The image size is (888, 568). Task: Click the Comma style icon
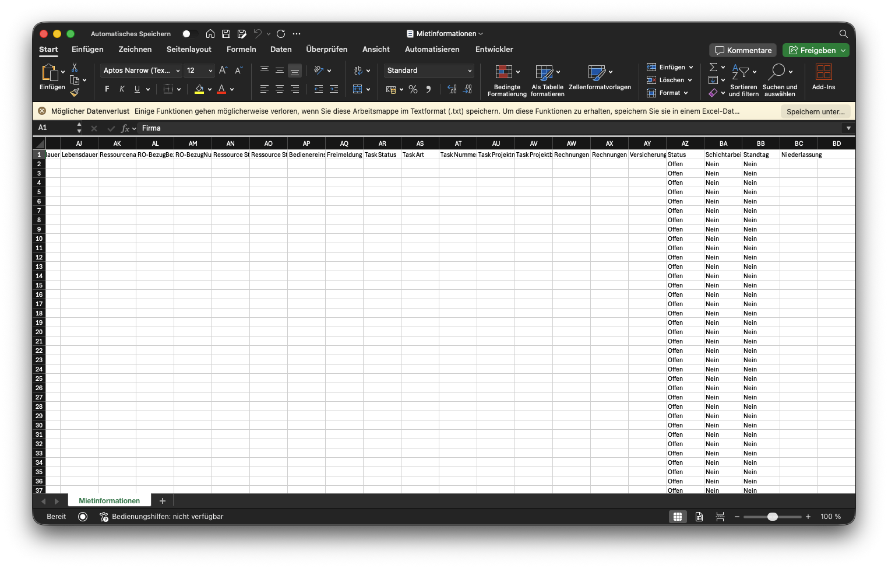pyautogui.click(x=428, y=89)
